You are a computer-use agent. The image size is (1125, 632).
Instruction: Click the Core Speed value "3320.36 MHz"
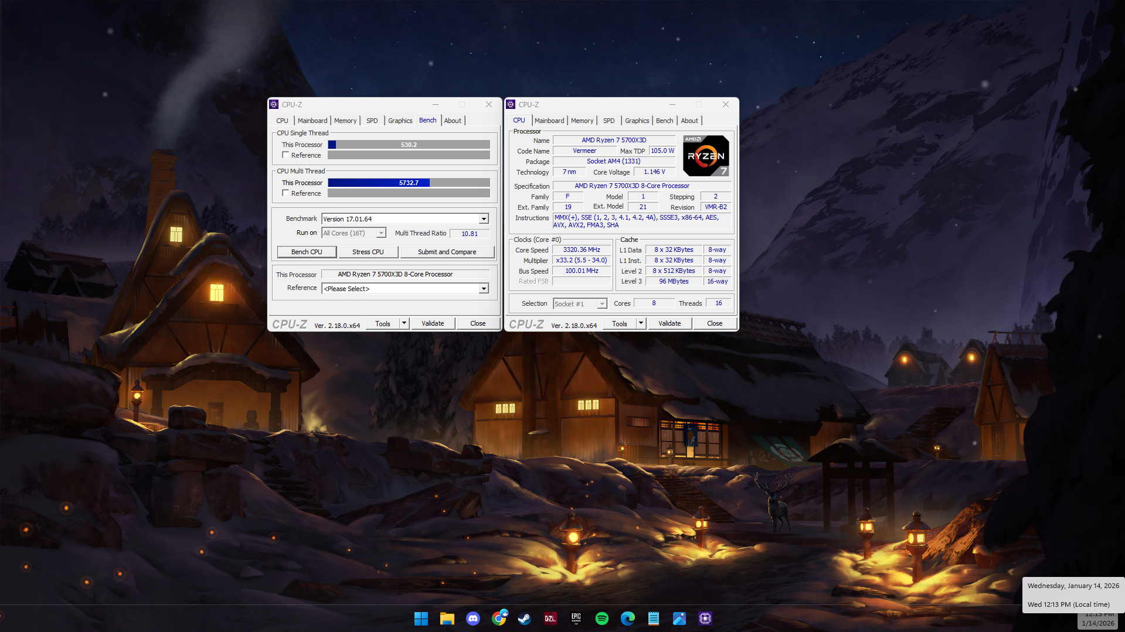click(x=582, y=250)
